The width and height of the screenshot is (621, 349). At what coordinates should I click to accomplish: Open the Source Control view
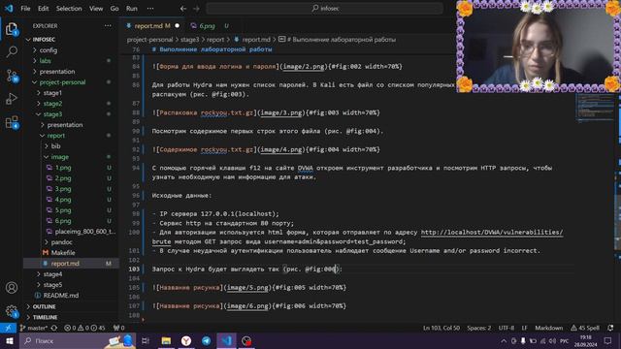point(12,76)
